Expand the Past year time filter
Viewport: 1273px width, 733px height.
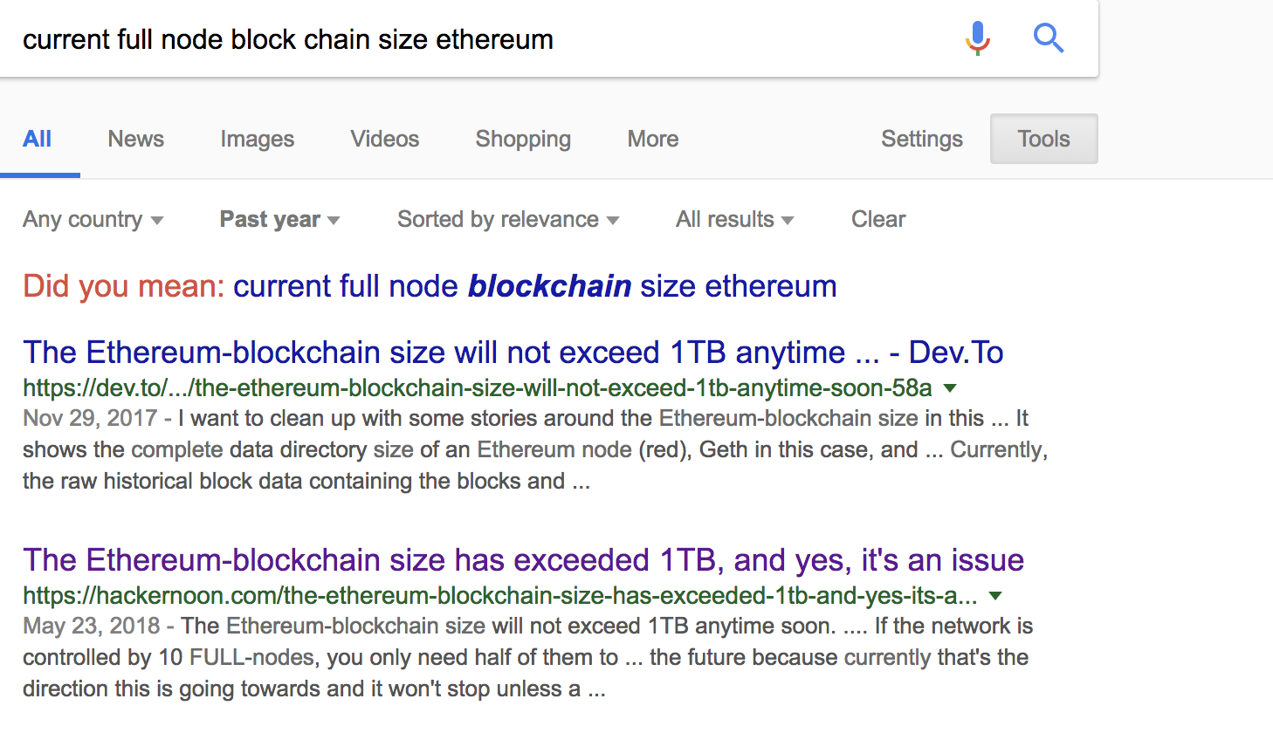coord(279,220)
